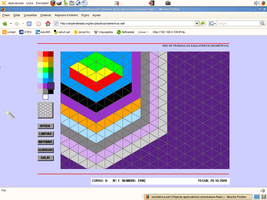
Task: Open the Llocs panel menu
Action: [30, 3]
